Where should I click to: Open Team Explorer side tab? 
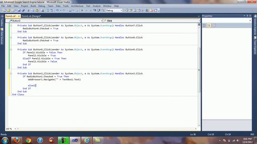coord(255,45)
